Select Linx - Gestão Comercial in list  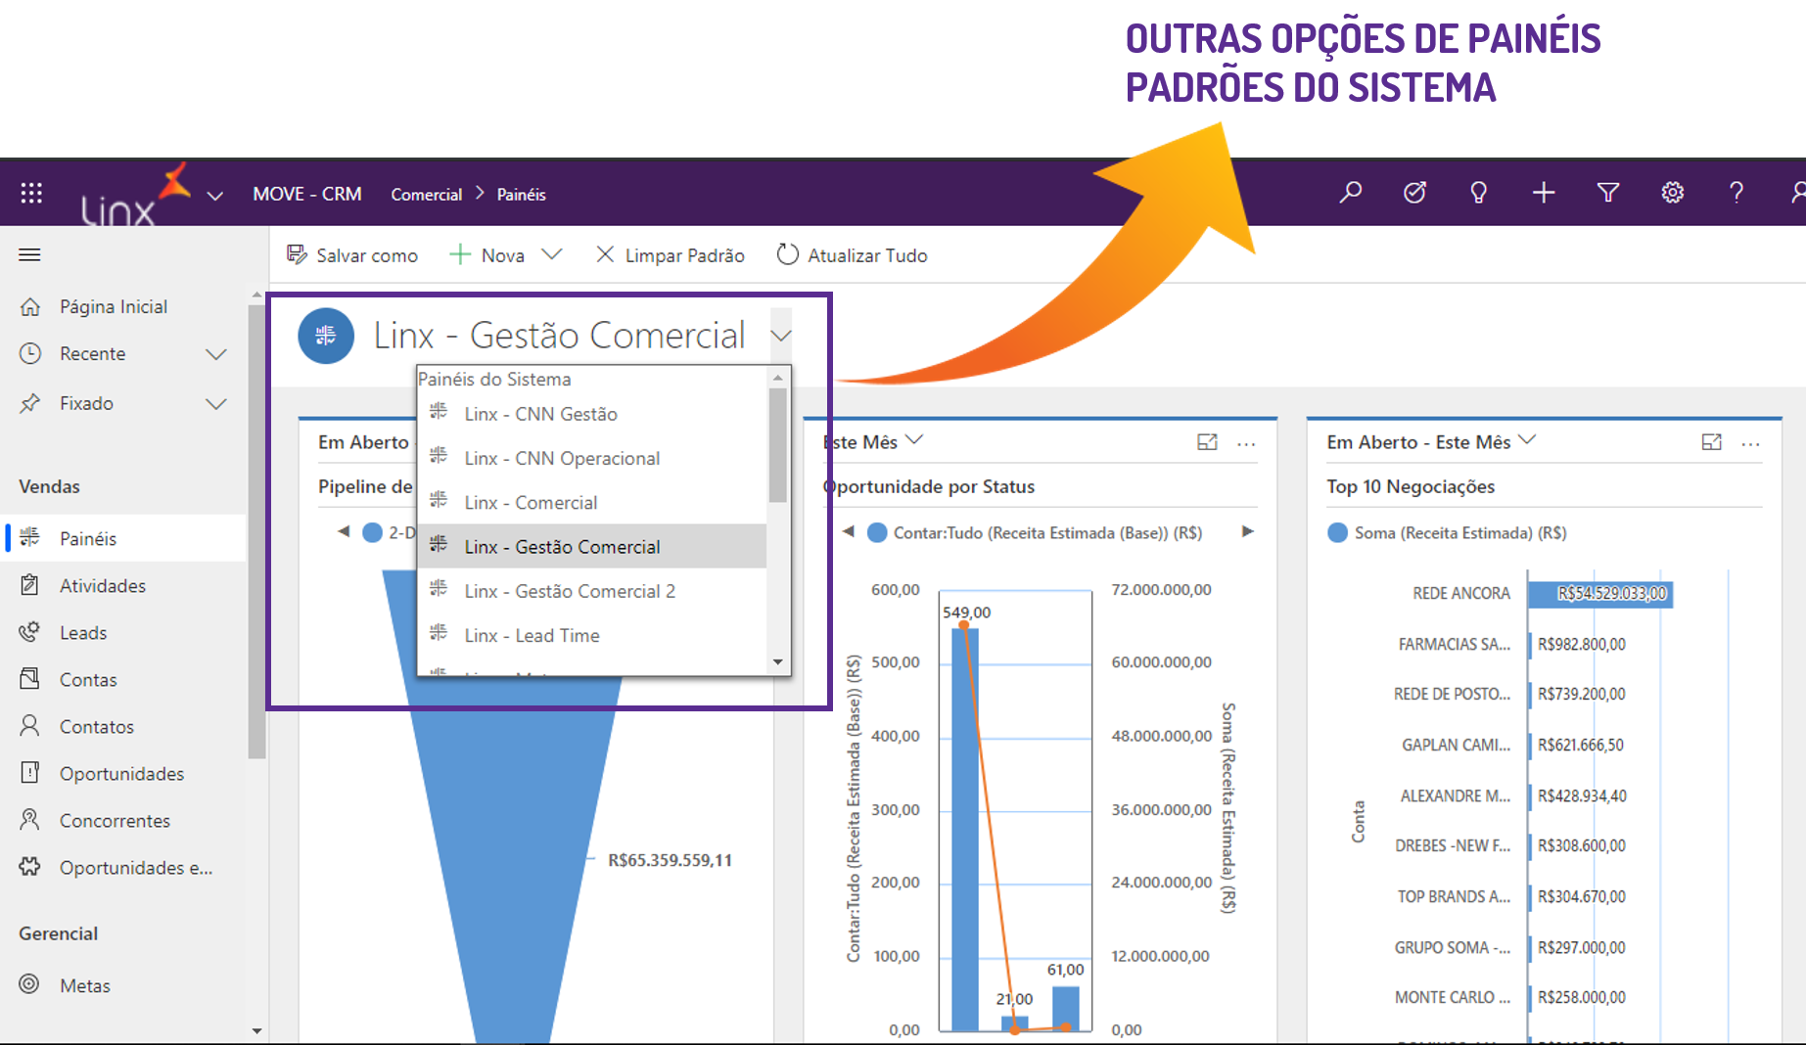click(x=591, y=546)
